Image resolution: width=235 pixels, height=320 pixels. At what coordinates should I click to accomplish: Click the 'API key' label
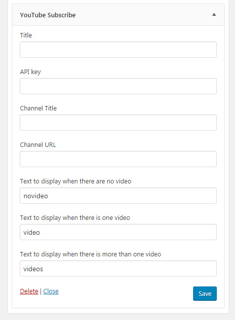31,72
